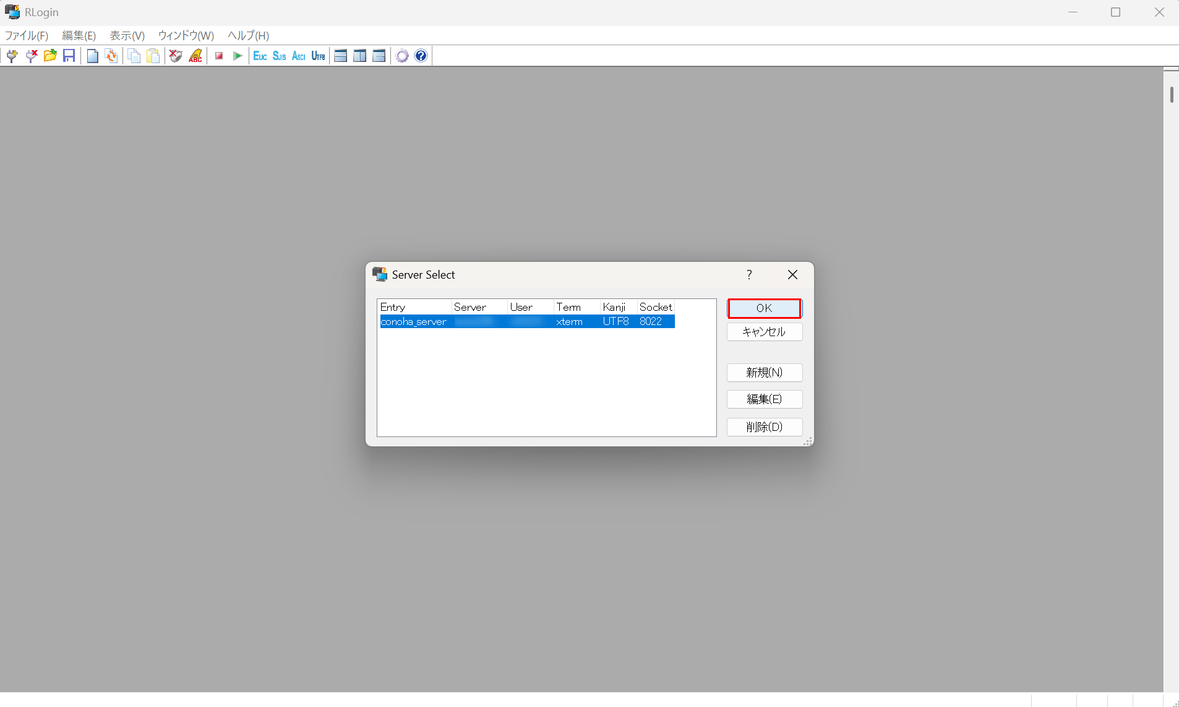
Task: Click the green play script icon
Action: coord(238,56)
